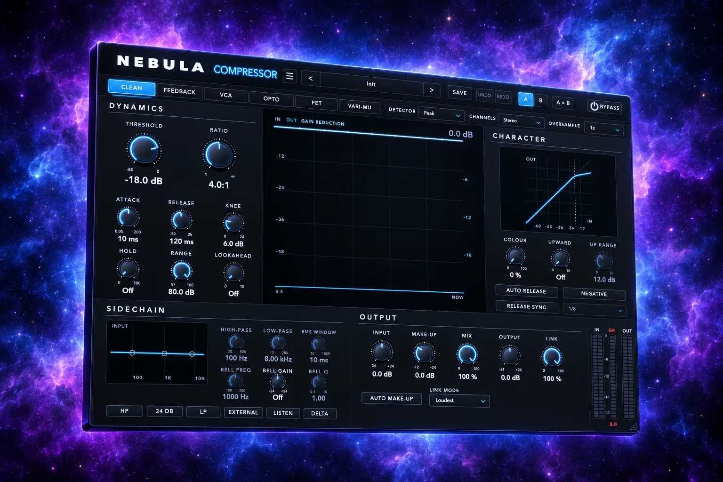The image size is (723, 482).
Task: Click the Upward knob
Action: pos(560,259)
